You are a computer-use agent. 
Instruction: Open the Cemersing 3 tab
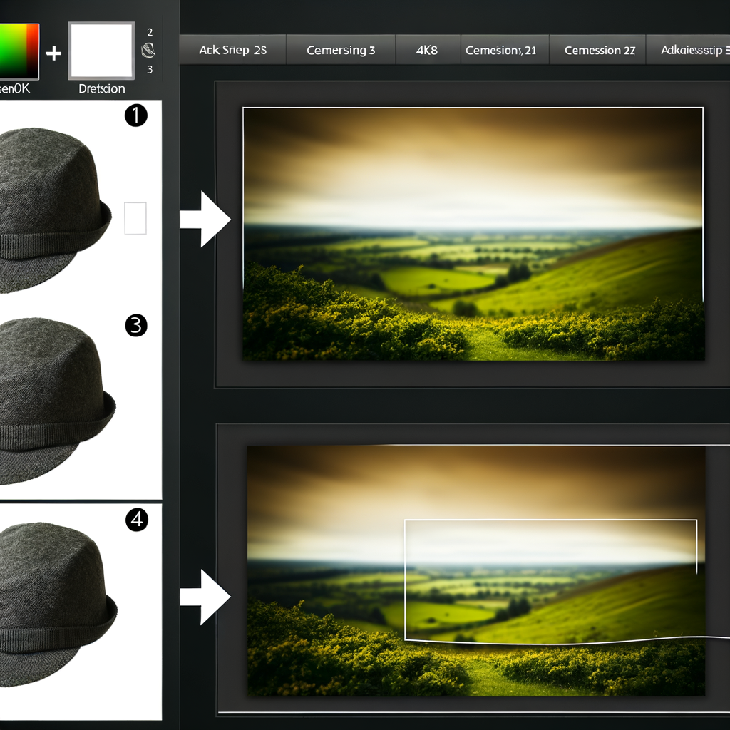point(341,51)
